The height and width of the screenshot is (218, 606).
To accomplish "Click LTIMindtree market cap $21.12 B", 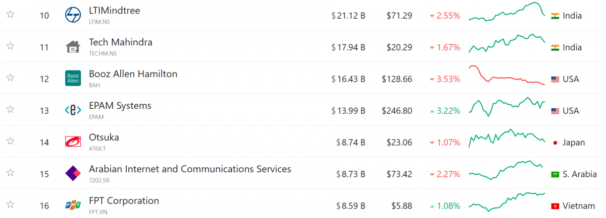I will [348, 16].
